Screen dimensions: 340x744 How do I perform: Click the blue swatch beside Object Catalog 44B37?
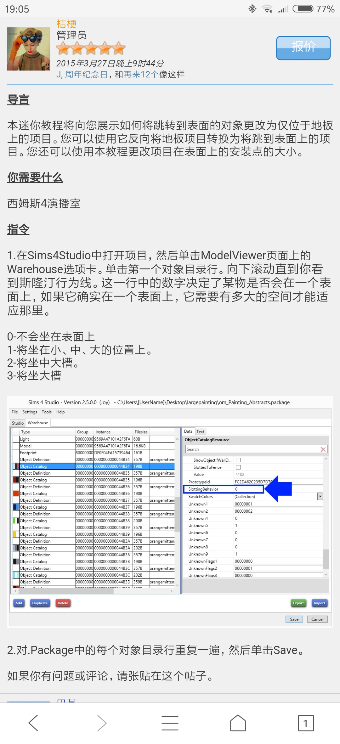(16, 507)
